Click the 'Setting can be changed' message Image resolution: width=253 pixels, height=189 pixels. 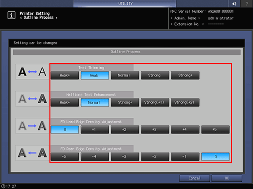(35, 43)
